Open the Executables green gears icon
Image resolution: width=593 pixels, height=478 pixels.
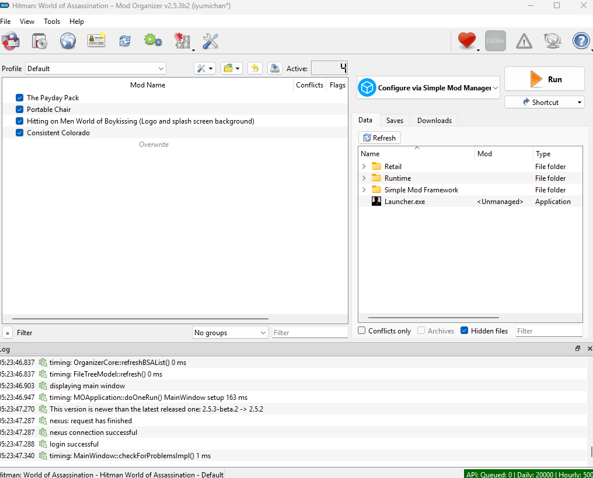(x=153, y=41)
